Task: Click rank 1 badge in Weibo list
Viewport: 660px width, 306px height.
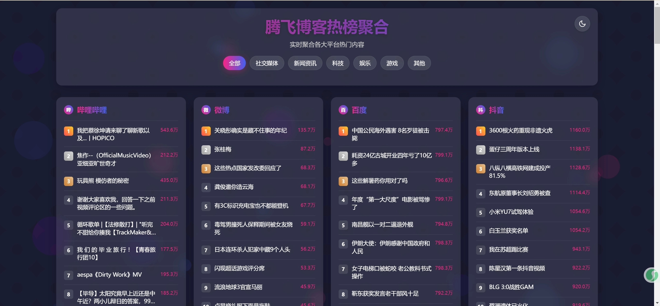Action: coord(206,131)
